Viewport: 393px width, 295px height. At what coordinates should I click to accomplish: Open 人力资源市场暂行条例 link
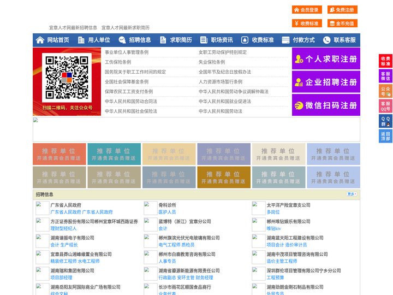click(x=221, y=81)
